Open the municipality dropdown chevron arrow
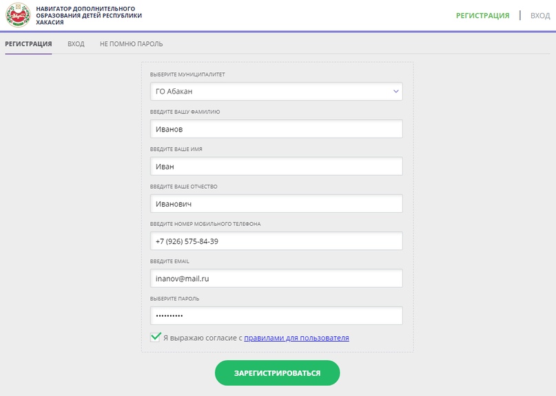 click(395, 92)
